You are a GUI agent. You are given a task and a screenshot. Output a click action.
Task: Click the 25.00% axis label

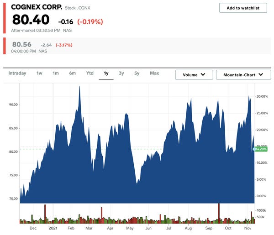point(262,113)
